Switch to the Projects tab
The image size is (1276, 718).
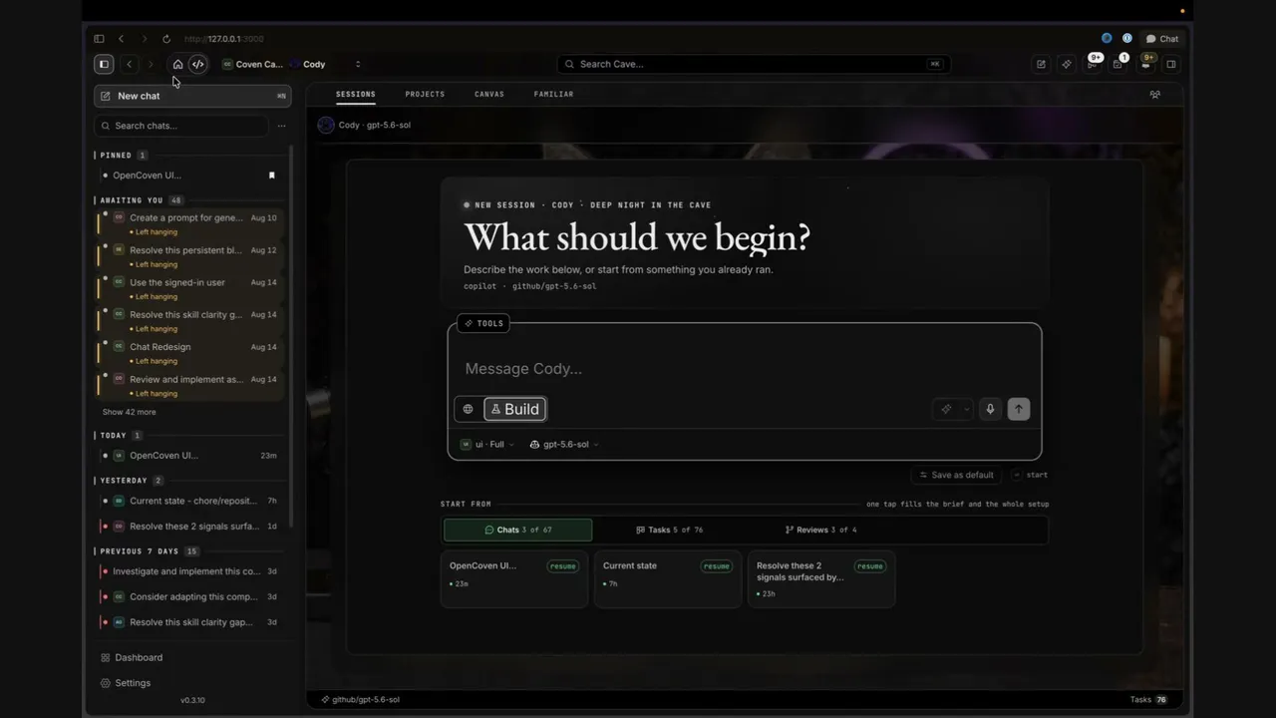coord(425,94)
